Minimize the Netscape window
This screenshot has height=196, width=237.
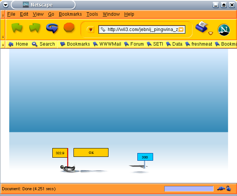[215, 5]
